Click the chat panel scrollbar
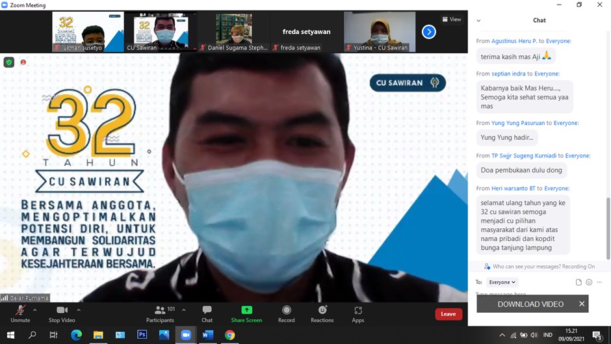Screen dimensions: 611x344 coord(608,228)
